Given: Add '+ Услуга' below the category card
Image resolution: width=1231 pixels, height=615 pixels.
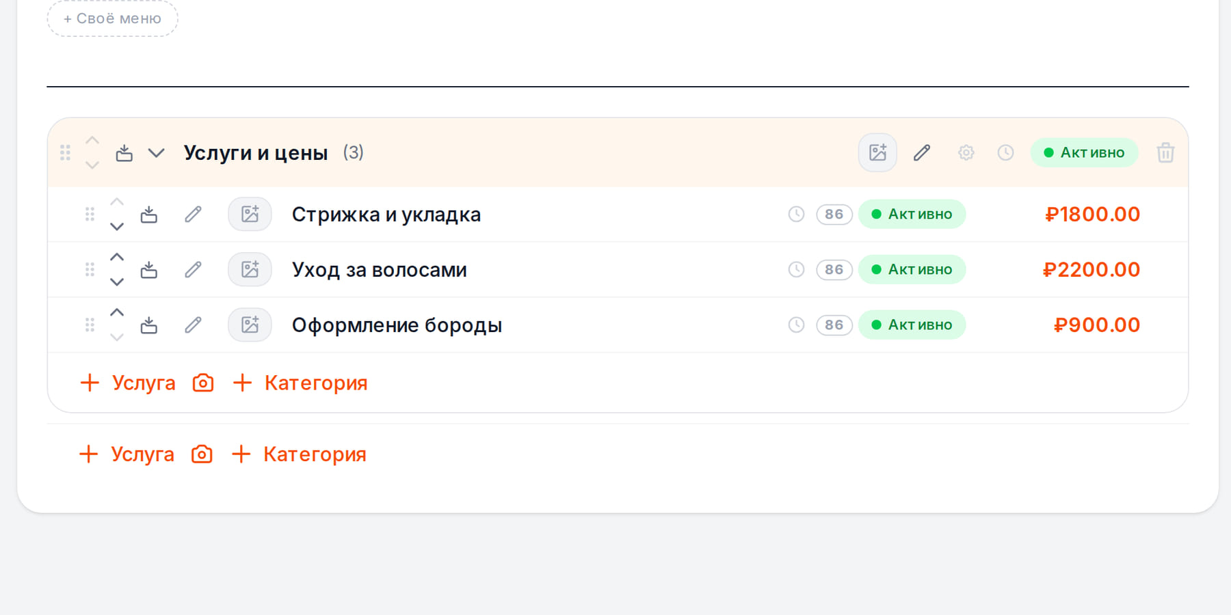Looking at the screenshot, I should (x=127, y=454).
